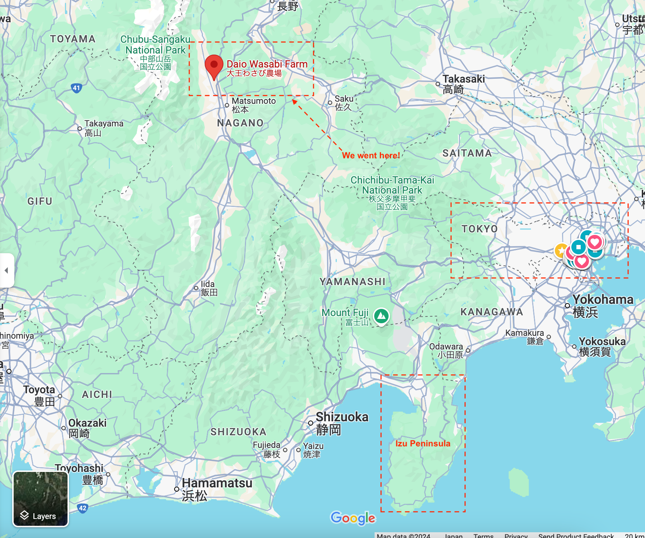The width and height of the screenshot is (645, 538).
Task: Click the red Daio Wasabi Farm pin
Action: pos(214,67)
